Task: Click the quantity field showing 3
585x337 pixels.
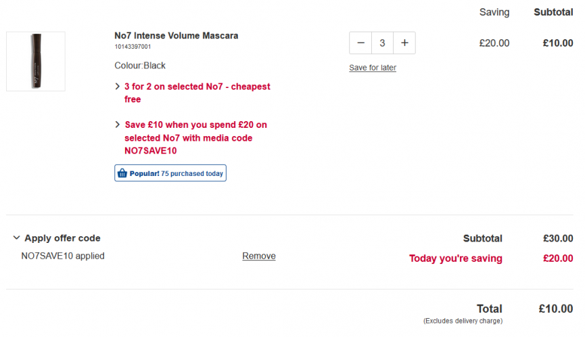Action: 382,43
